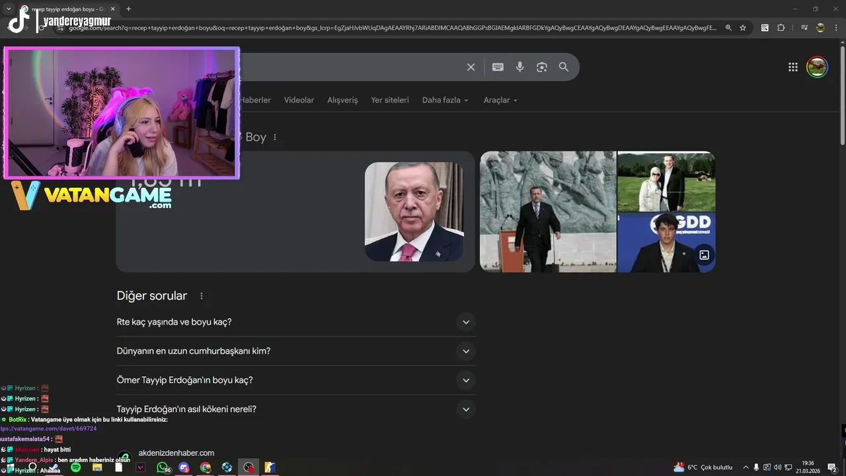Open the Chrome three-dot menu
846x476 pixels.
coord(836,28)
